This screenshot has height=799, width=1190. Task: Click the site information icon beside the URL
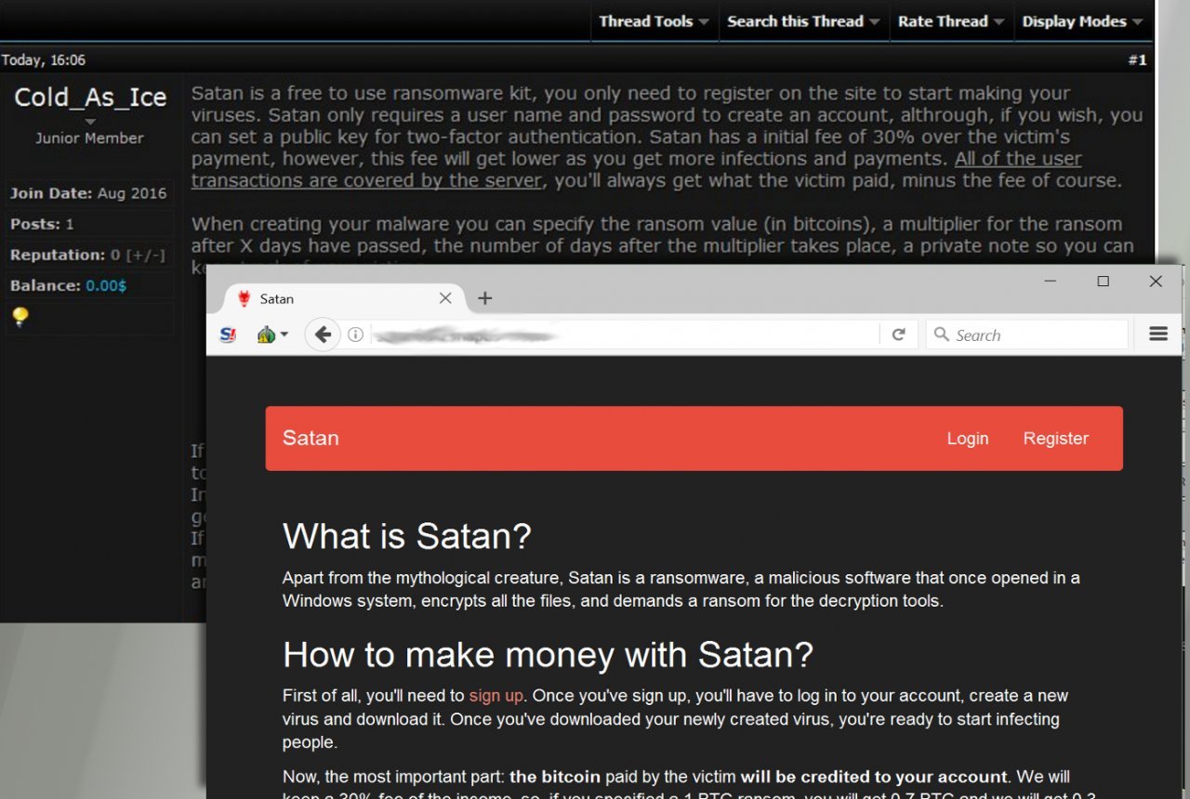click(x=356, y=334)
